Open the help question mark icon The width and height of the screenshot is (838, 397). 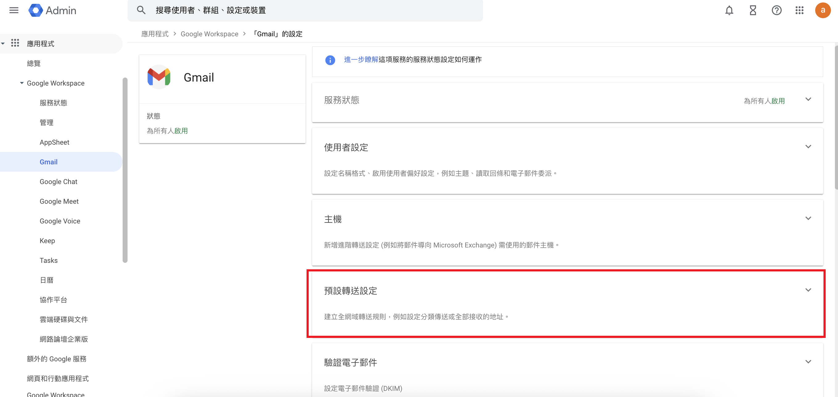coord(776,10)
